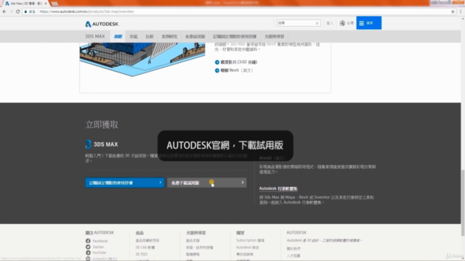The width and height of the screenshot is (465, 261).
Task: Open the Autodesk industry collections link
Action: (x=278, y=188)
